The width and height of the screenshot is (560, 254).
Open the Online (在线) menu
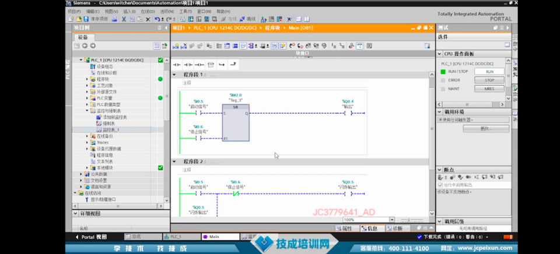pos(148,12)
